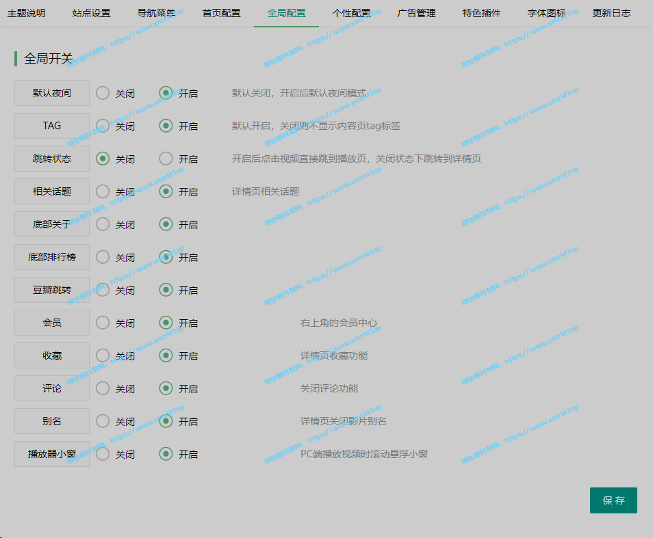Turn 会员 off with 关闭

pyautogui.click(x=103, y=323)
